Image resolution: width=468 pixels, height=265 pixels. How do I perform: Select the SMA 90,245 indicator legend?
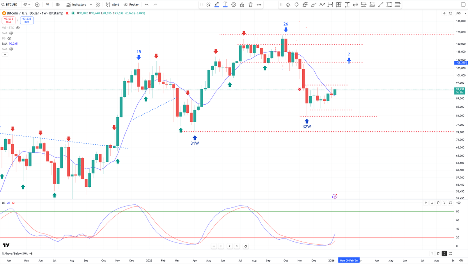[10, 44]
